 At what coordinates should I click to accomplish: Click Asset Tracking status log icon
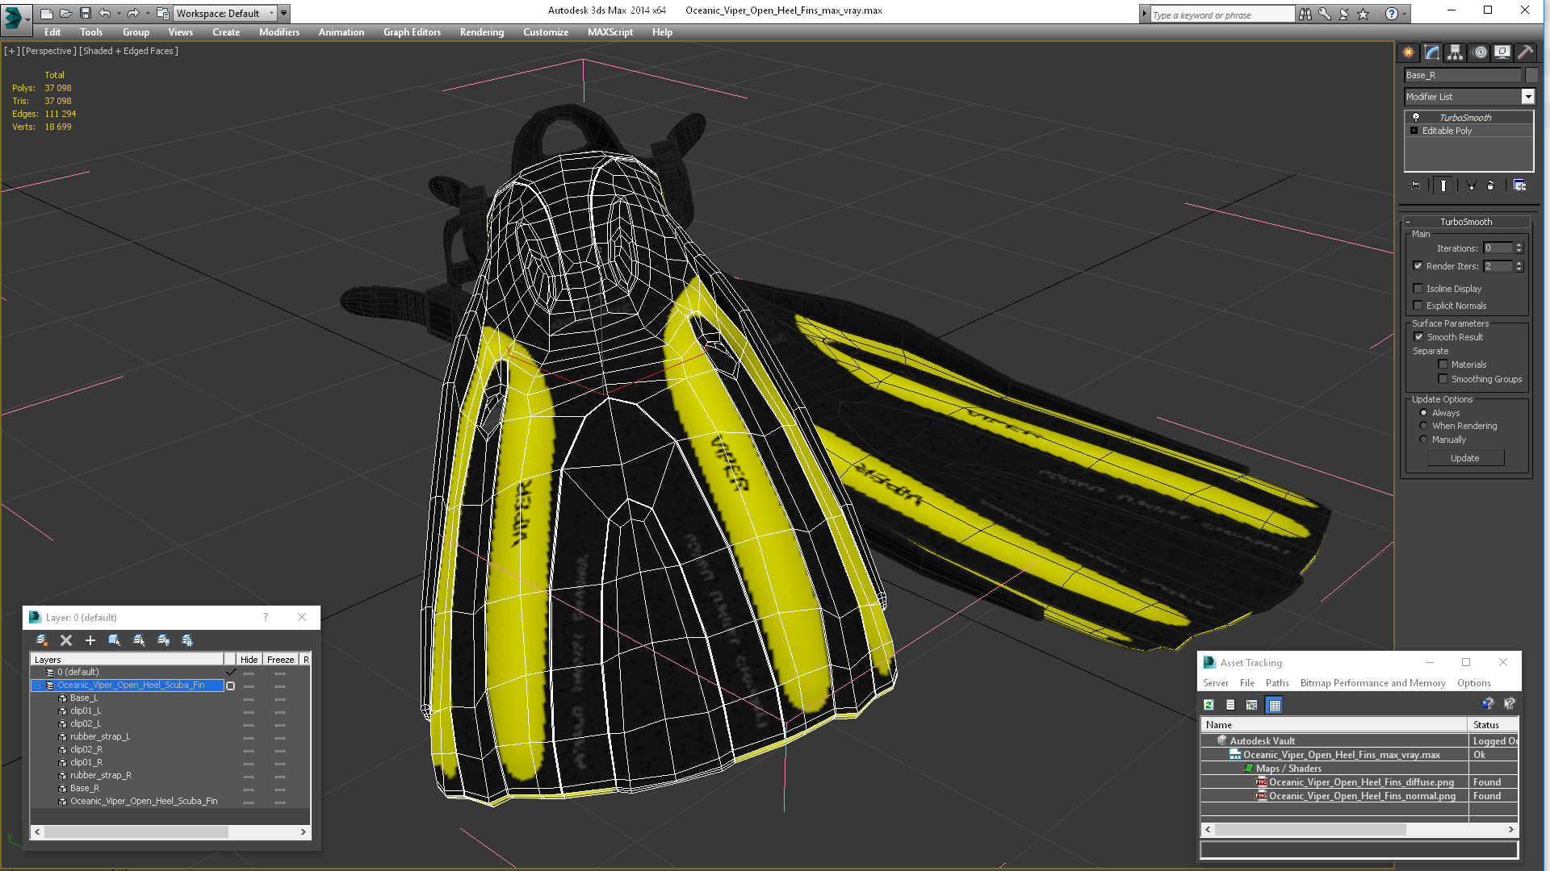tap(1230, 705)
